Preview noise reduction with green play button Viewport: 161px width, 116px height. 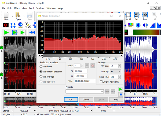[120, 89]
